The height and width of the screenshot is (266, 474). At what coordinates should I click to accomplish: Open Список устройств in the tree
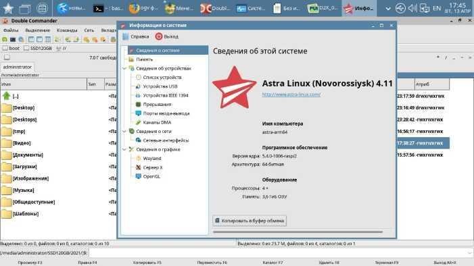click(162, 77)
